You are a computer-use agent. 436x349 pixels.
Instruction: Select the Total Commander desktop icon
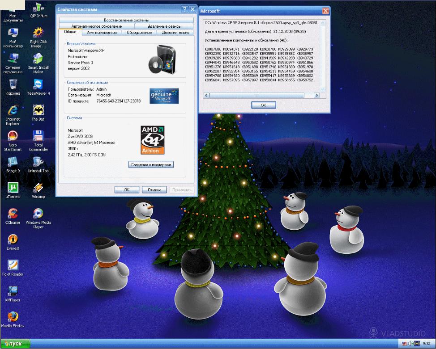tap(38, 141)
